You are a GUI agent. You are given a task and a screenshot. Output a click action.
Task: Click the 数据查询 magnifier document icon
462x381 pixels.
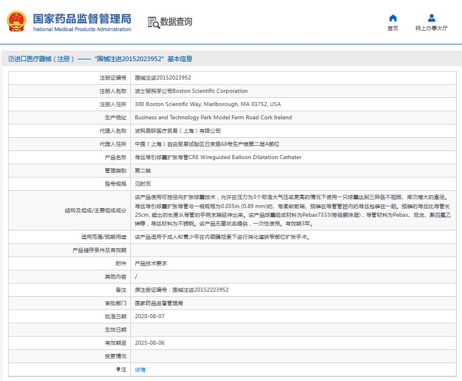click(x=153, y=22)
